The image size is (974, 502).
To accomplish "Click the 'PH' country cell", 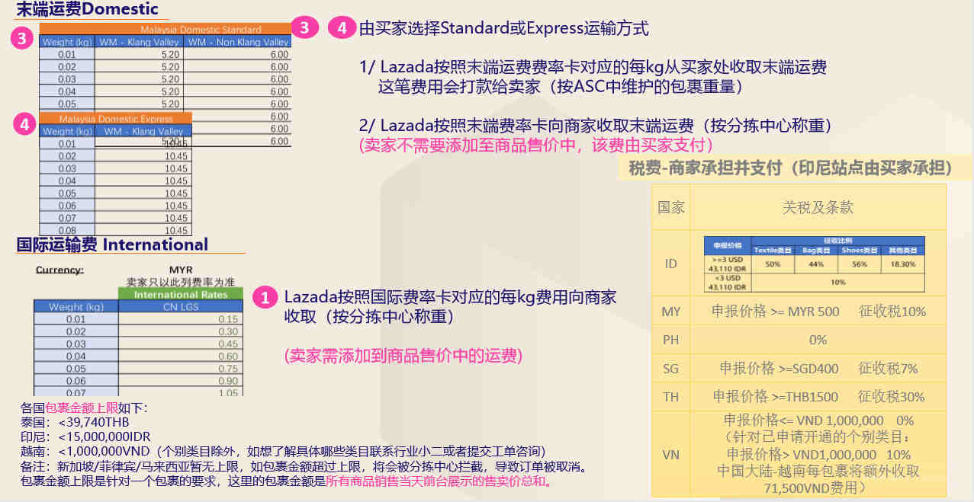I will point(671,340).
